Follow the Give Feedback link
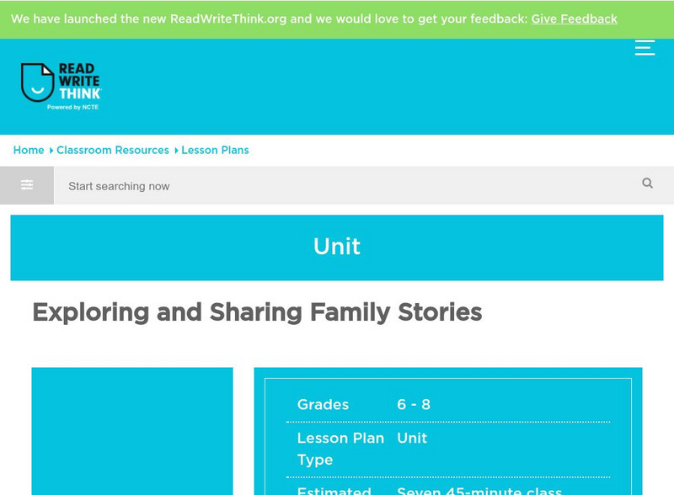The height and width of the screenshot is (495, 674). click(574, 19)
